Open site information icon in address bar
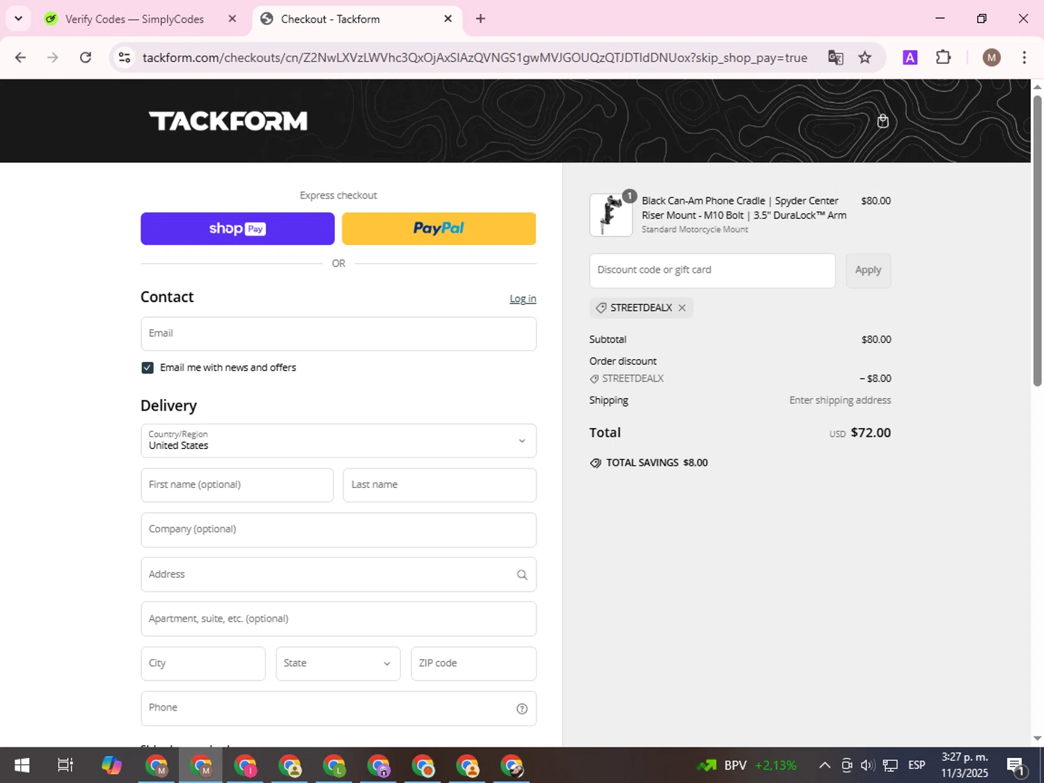 click(x=125, y=58)
